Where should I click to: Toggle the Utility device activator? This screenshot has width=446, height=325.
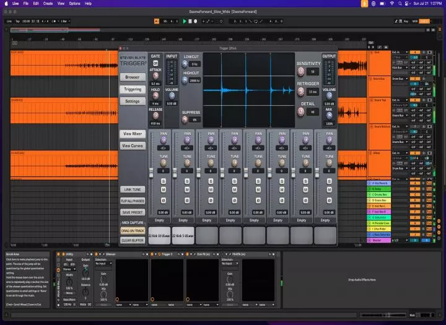point(63,254)
